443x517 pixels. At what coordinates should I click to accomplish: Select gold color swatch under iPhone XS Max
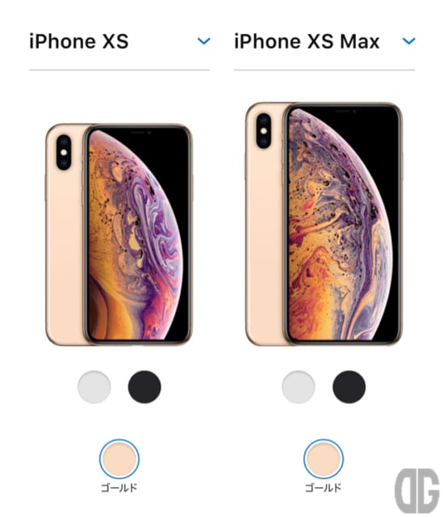[324, 459]
